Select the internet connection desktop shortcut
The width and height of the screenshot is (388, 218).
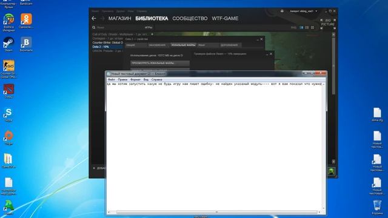(x=8, y=23)
